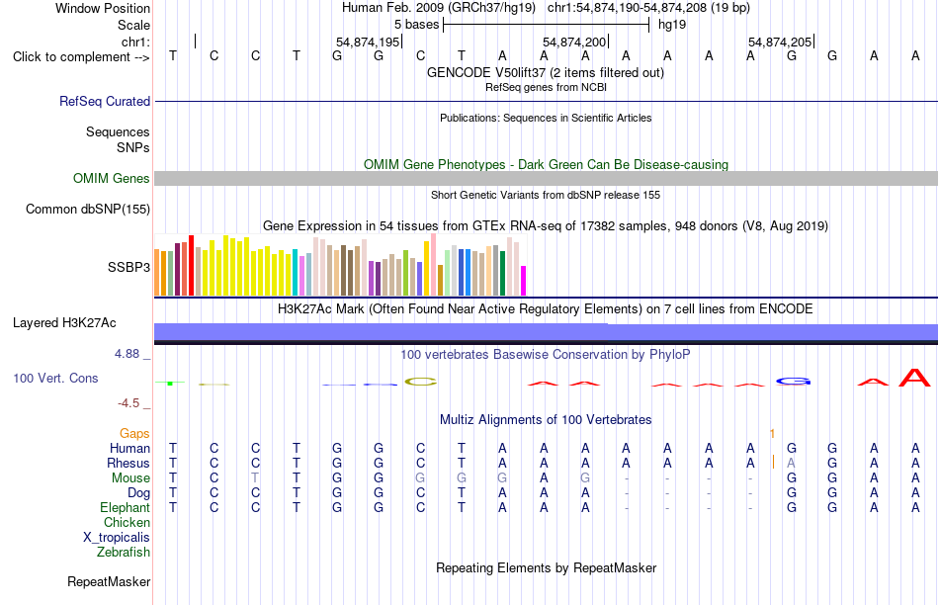Click the X_tropicalis alignment row label
This screenshot has width=939, height=605.
coord(117,538)
